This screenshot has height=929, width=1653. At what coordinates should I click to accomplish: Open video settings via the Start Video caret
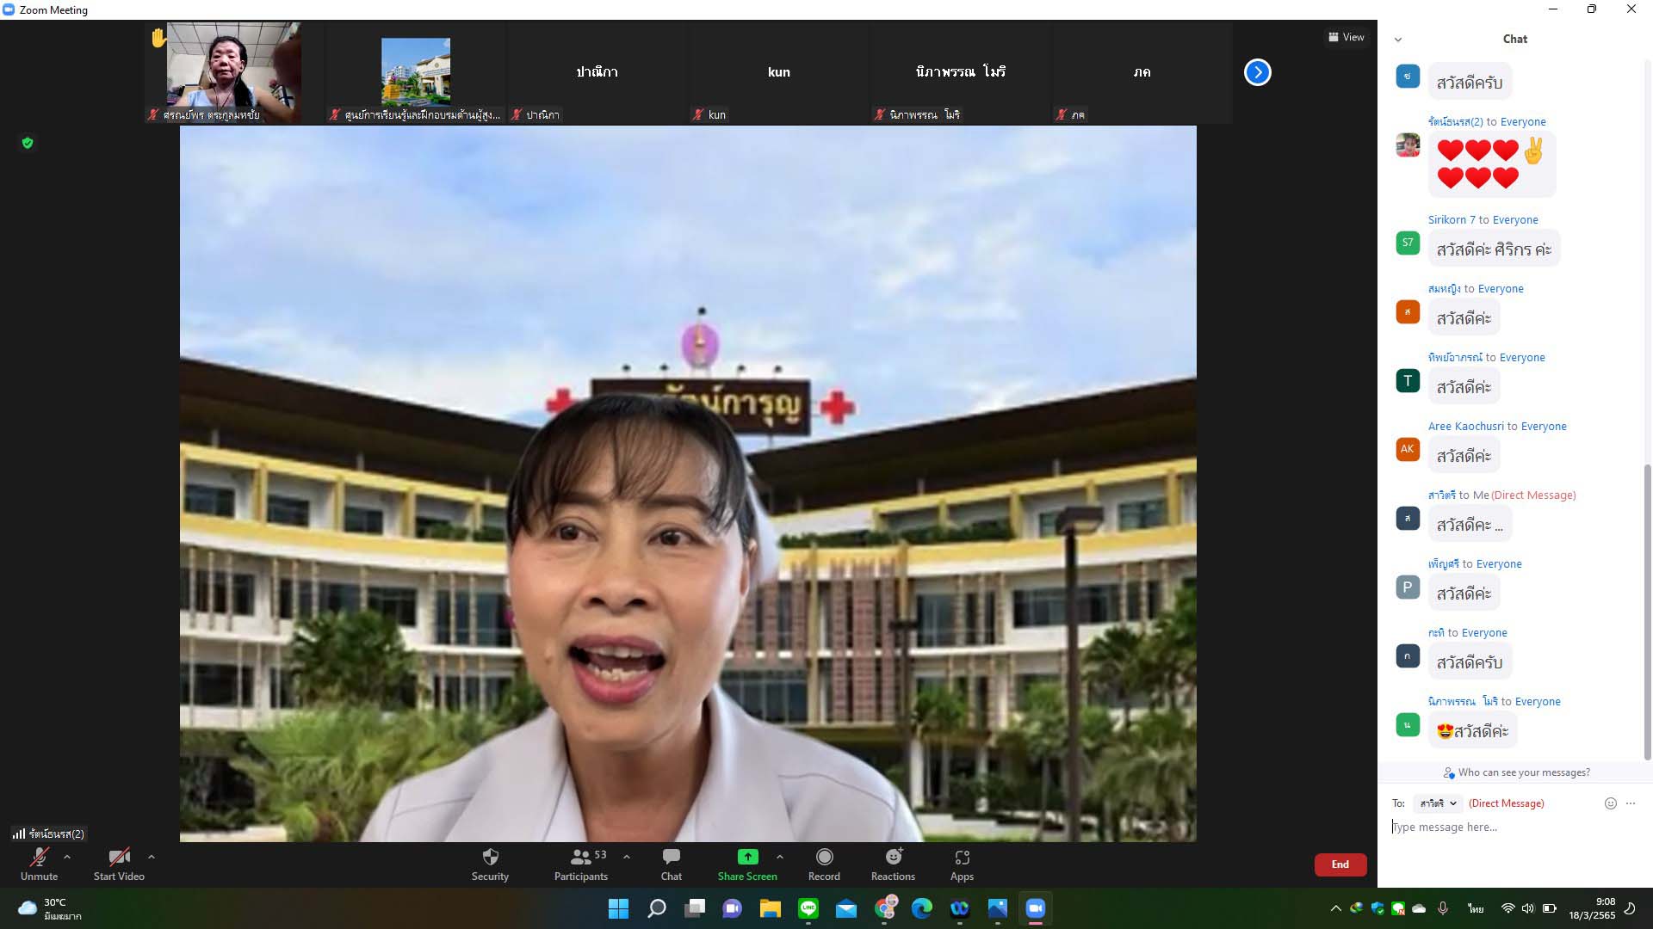[152, 856]
